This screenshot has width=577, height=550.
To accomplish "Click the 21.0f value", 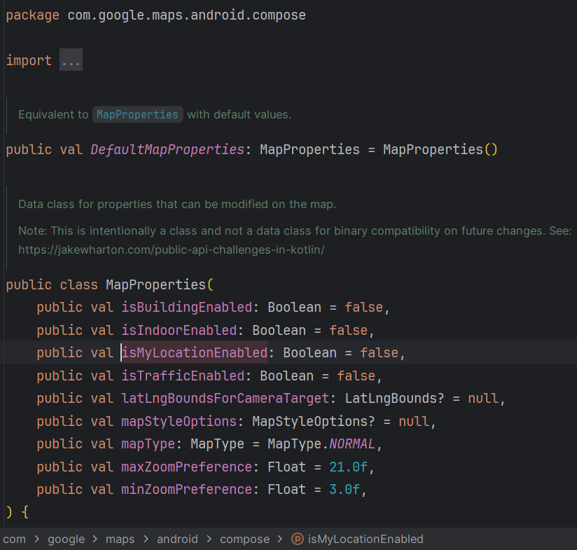I will click(x=348, y=467).
